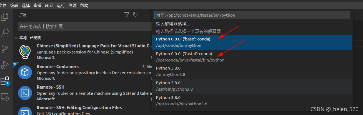Open the 选择 menu
The image size is (363, 115).
tap(26, 5)
